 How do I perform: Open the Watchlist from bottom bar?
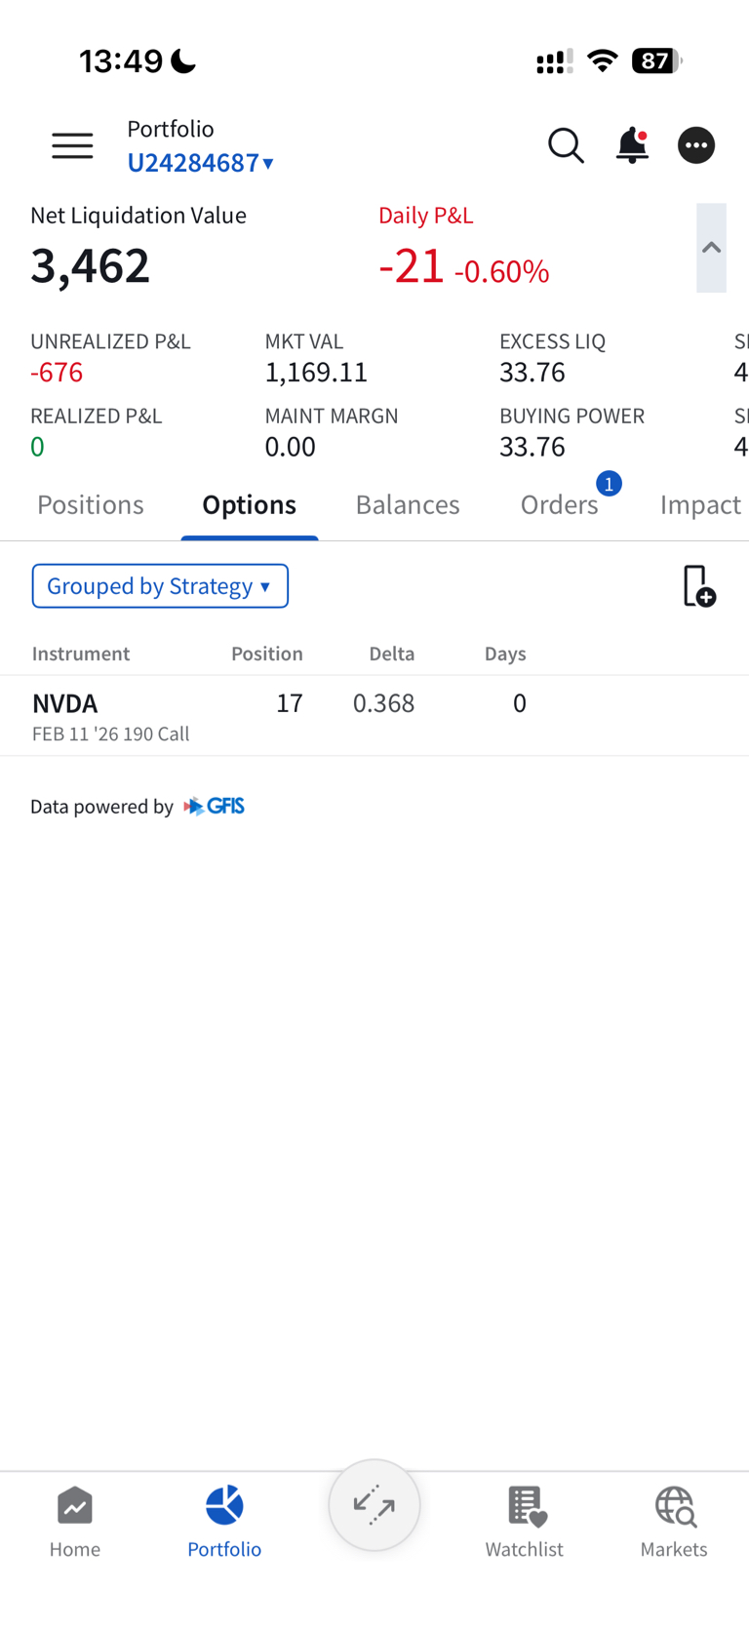pyautogui.click(x=525, y=1523)
